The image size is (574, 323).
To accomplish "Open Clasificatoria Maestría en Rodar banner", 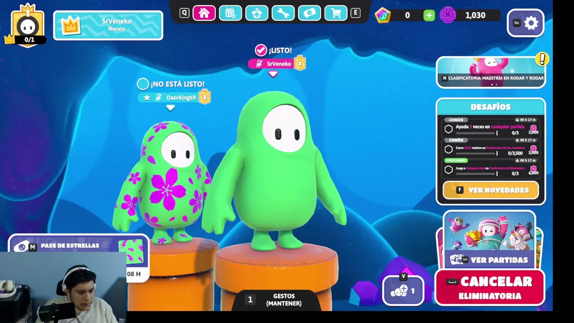I will [x=491, y=72].
